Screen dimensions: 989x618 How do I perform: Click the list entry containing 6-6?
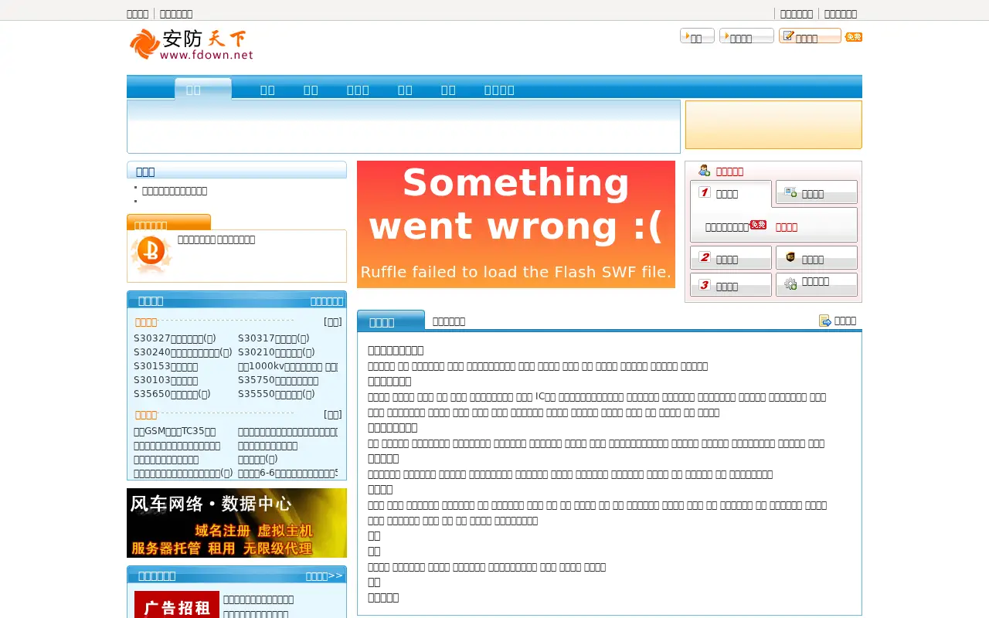[x=287, y=473]
